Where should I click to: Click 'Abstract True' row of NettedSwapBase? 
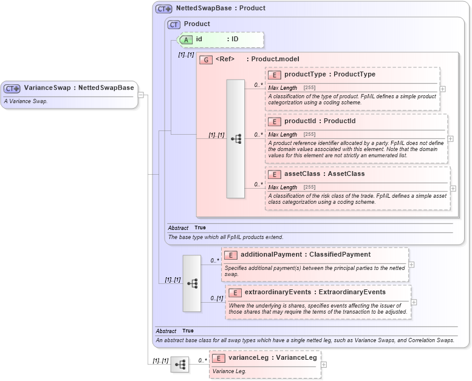coord(174,331)
